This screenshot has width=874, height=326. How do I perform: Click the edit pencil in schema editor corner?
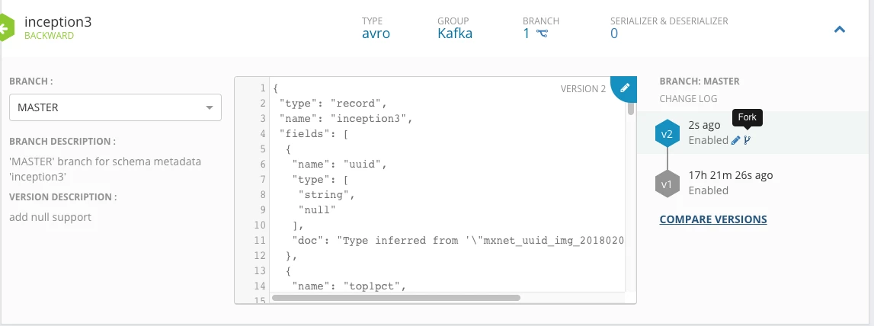(x=625, y=88)
